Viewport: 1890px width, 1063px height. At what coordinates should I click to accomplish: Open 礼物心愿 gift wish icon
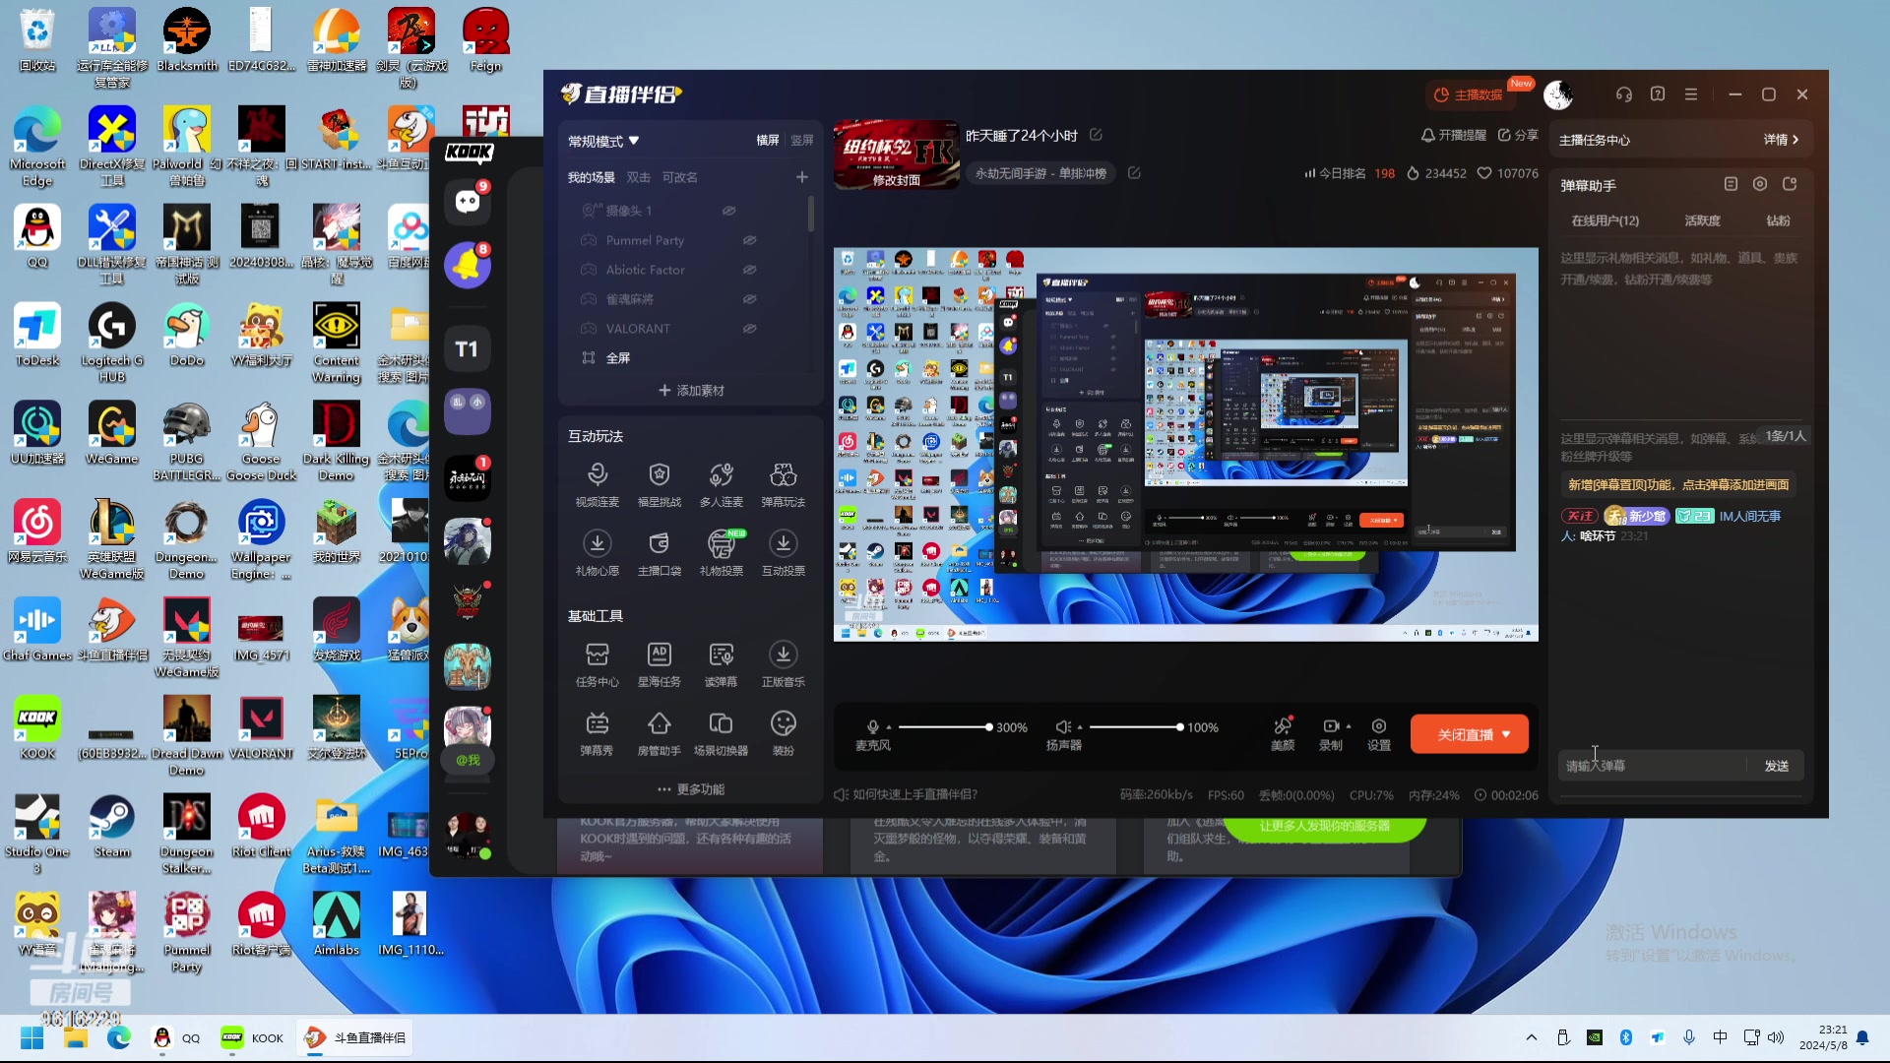click(x=598, y=553)
